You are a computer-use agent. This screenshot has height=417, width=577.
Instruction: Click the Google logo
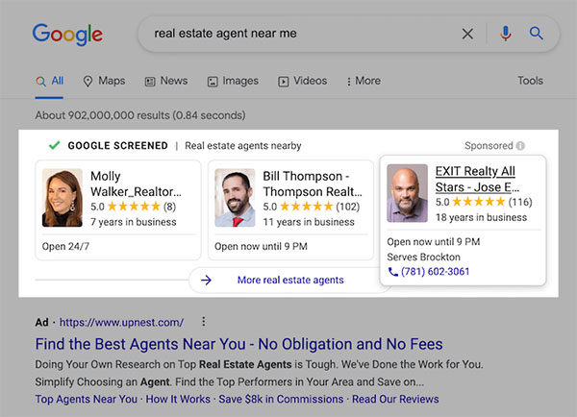(67, 35)
